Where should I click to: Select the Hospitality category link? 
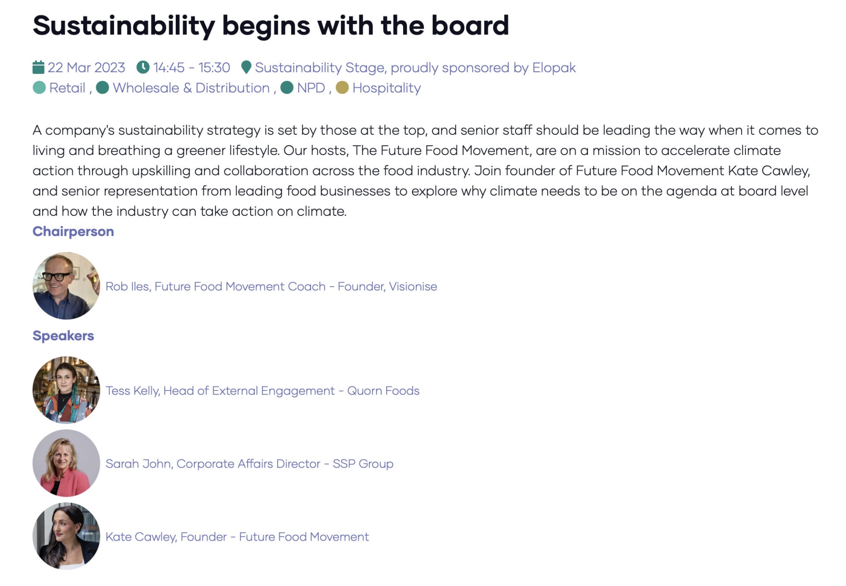pos(386,88)
